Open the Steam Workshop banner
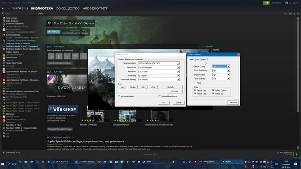Image resolution: width=301 pixels, height=169 pixels. (x=63, y=109)
